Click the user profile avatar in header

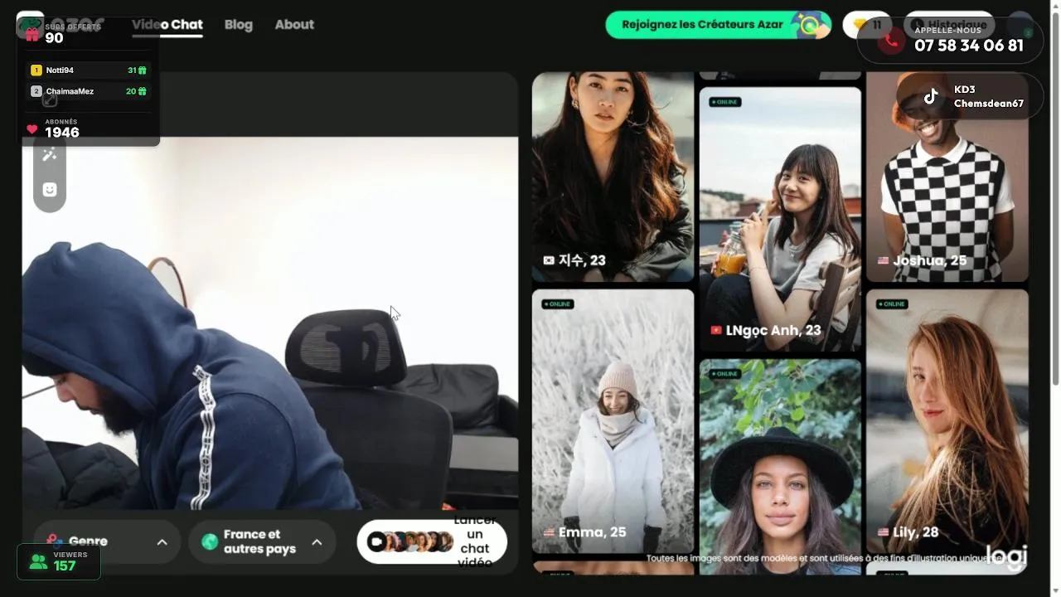pyautogui.click(x=1020, y=25)
